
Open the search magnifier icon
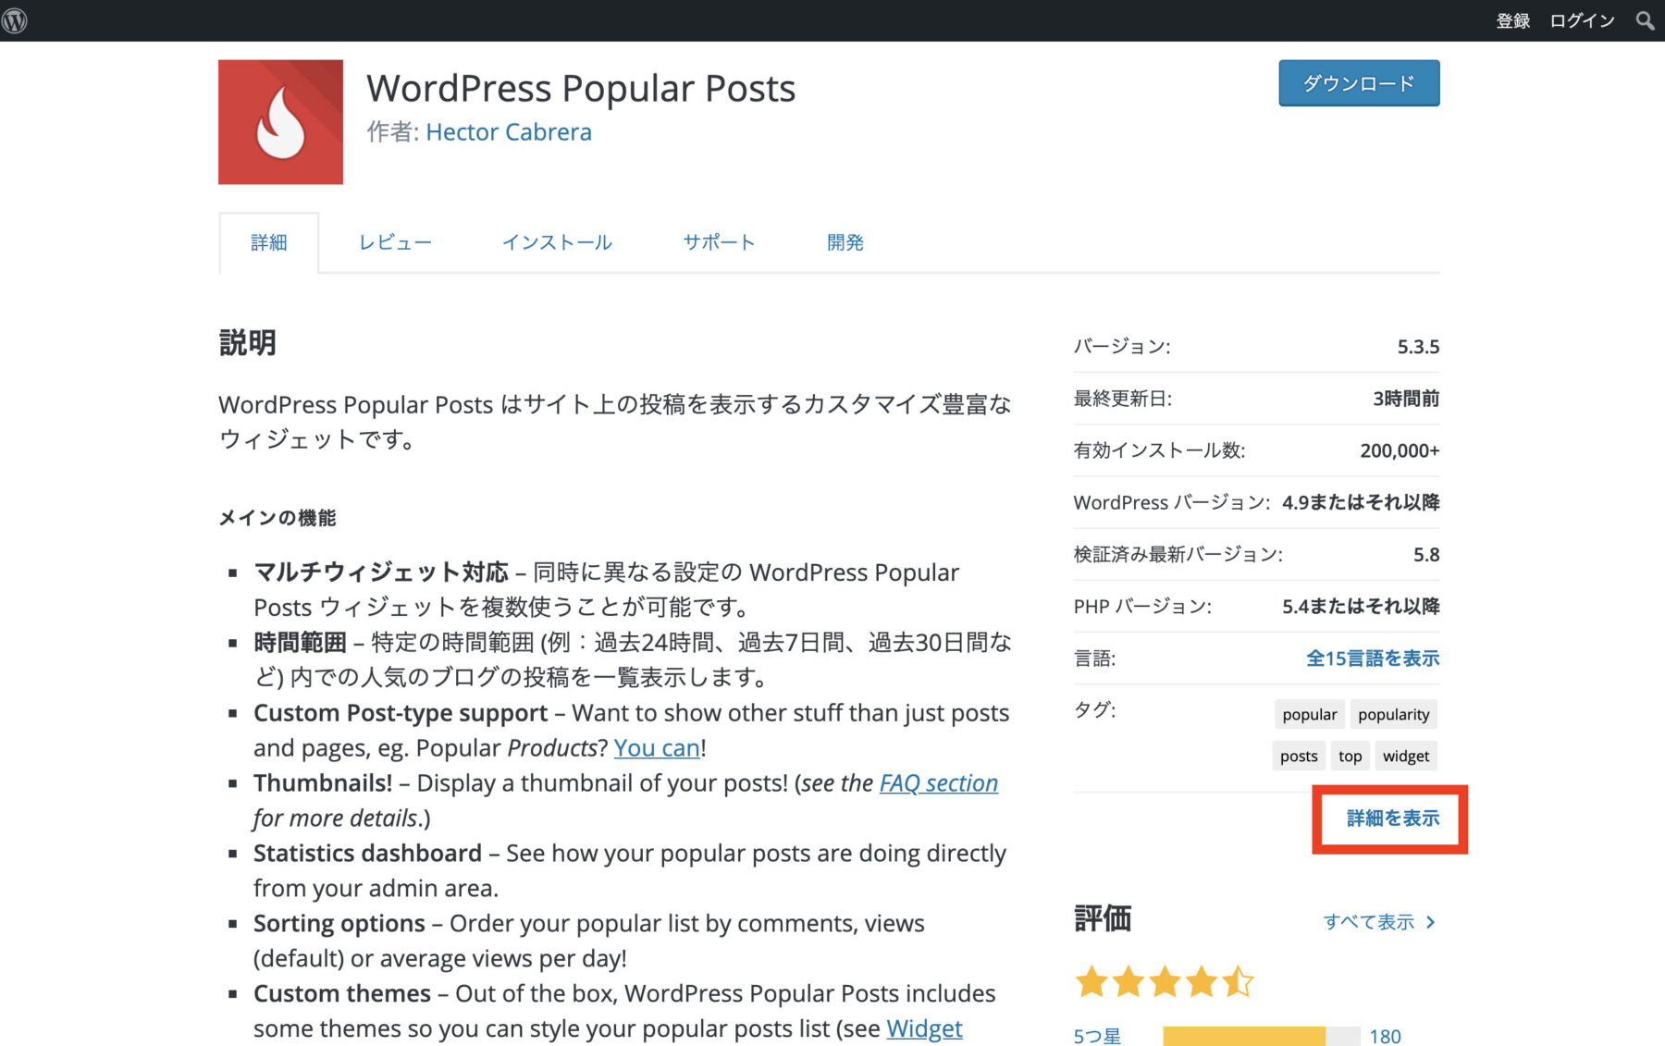tap(1645, 20)
